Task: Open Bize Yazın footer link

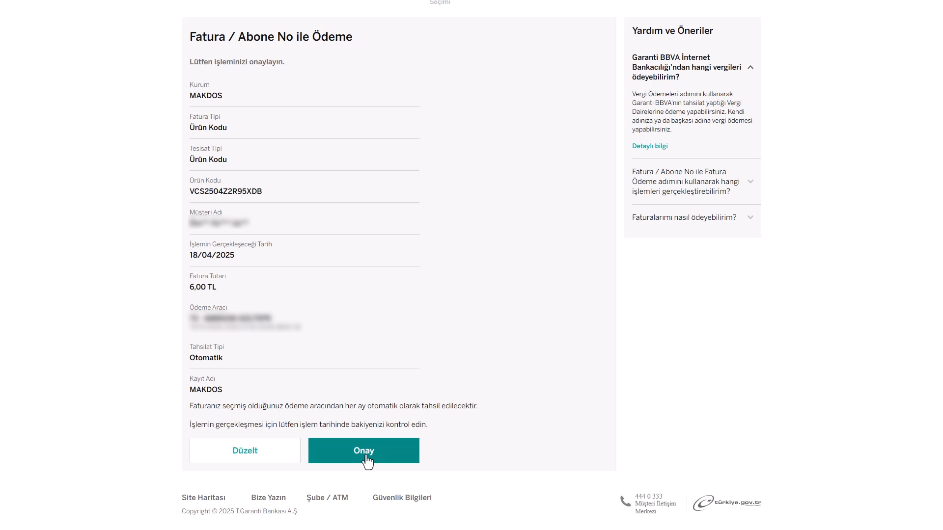Action: (268, 498)
